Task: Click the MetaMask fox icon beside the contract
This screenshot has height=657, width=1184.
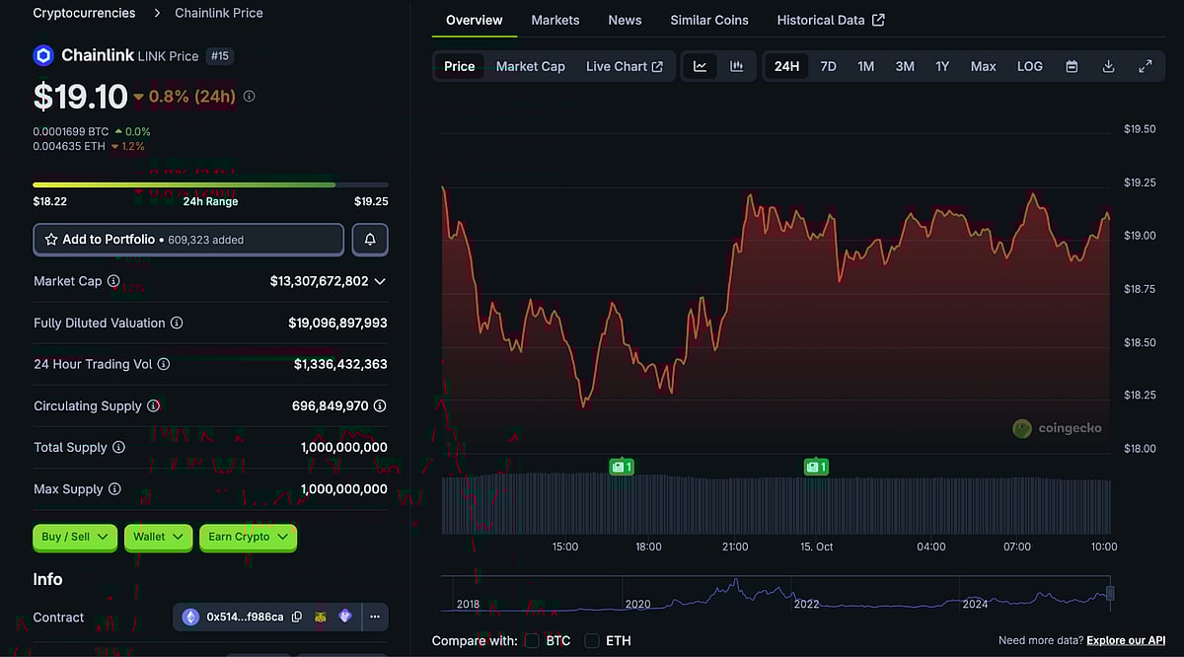Action: [320, 616]
